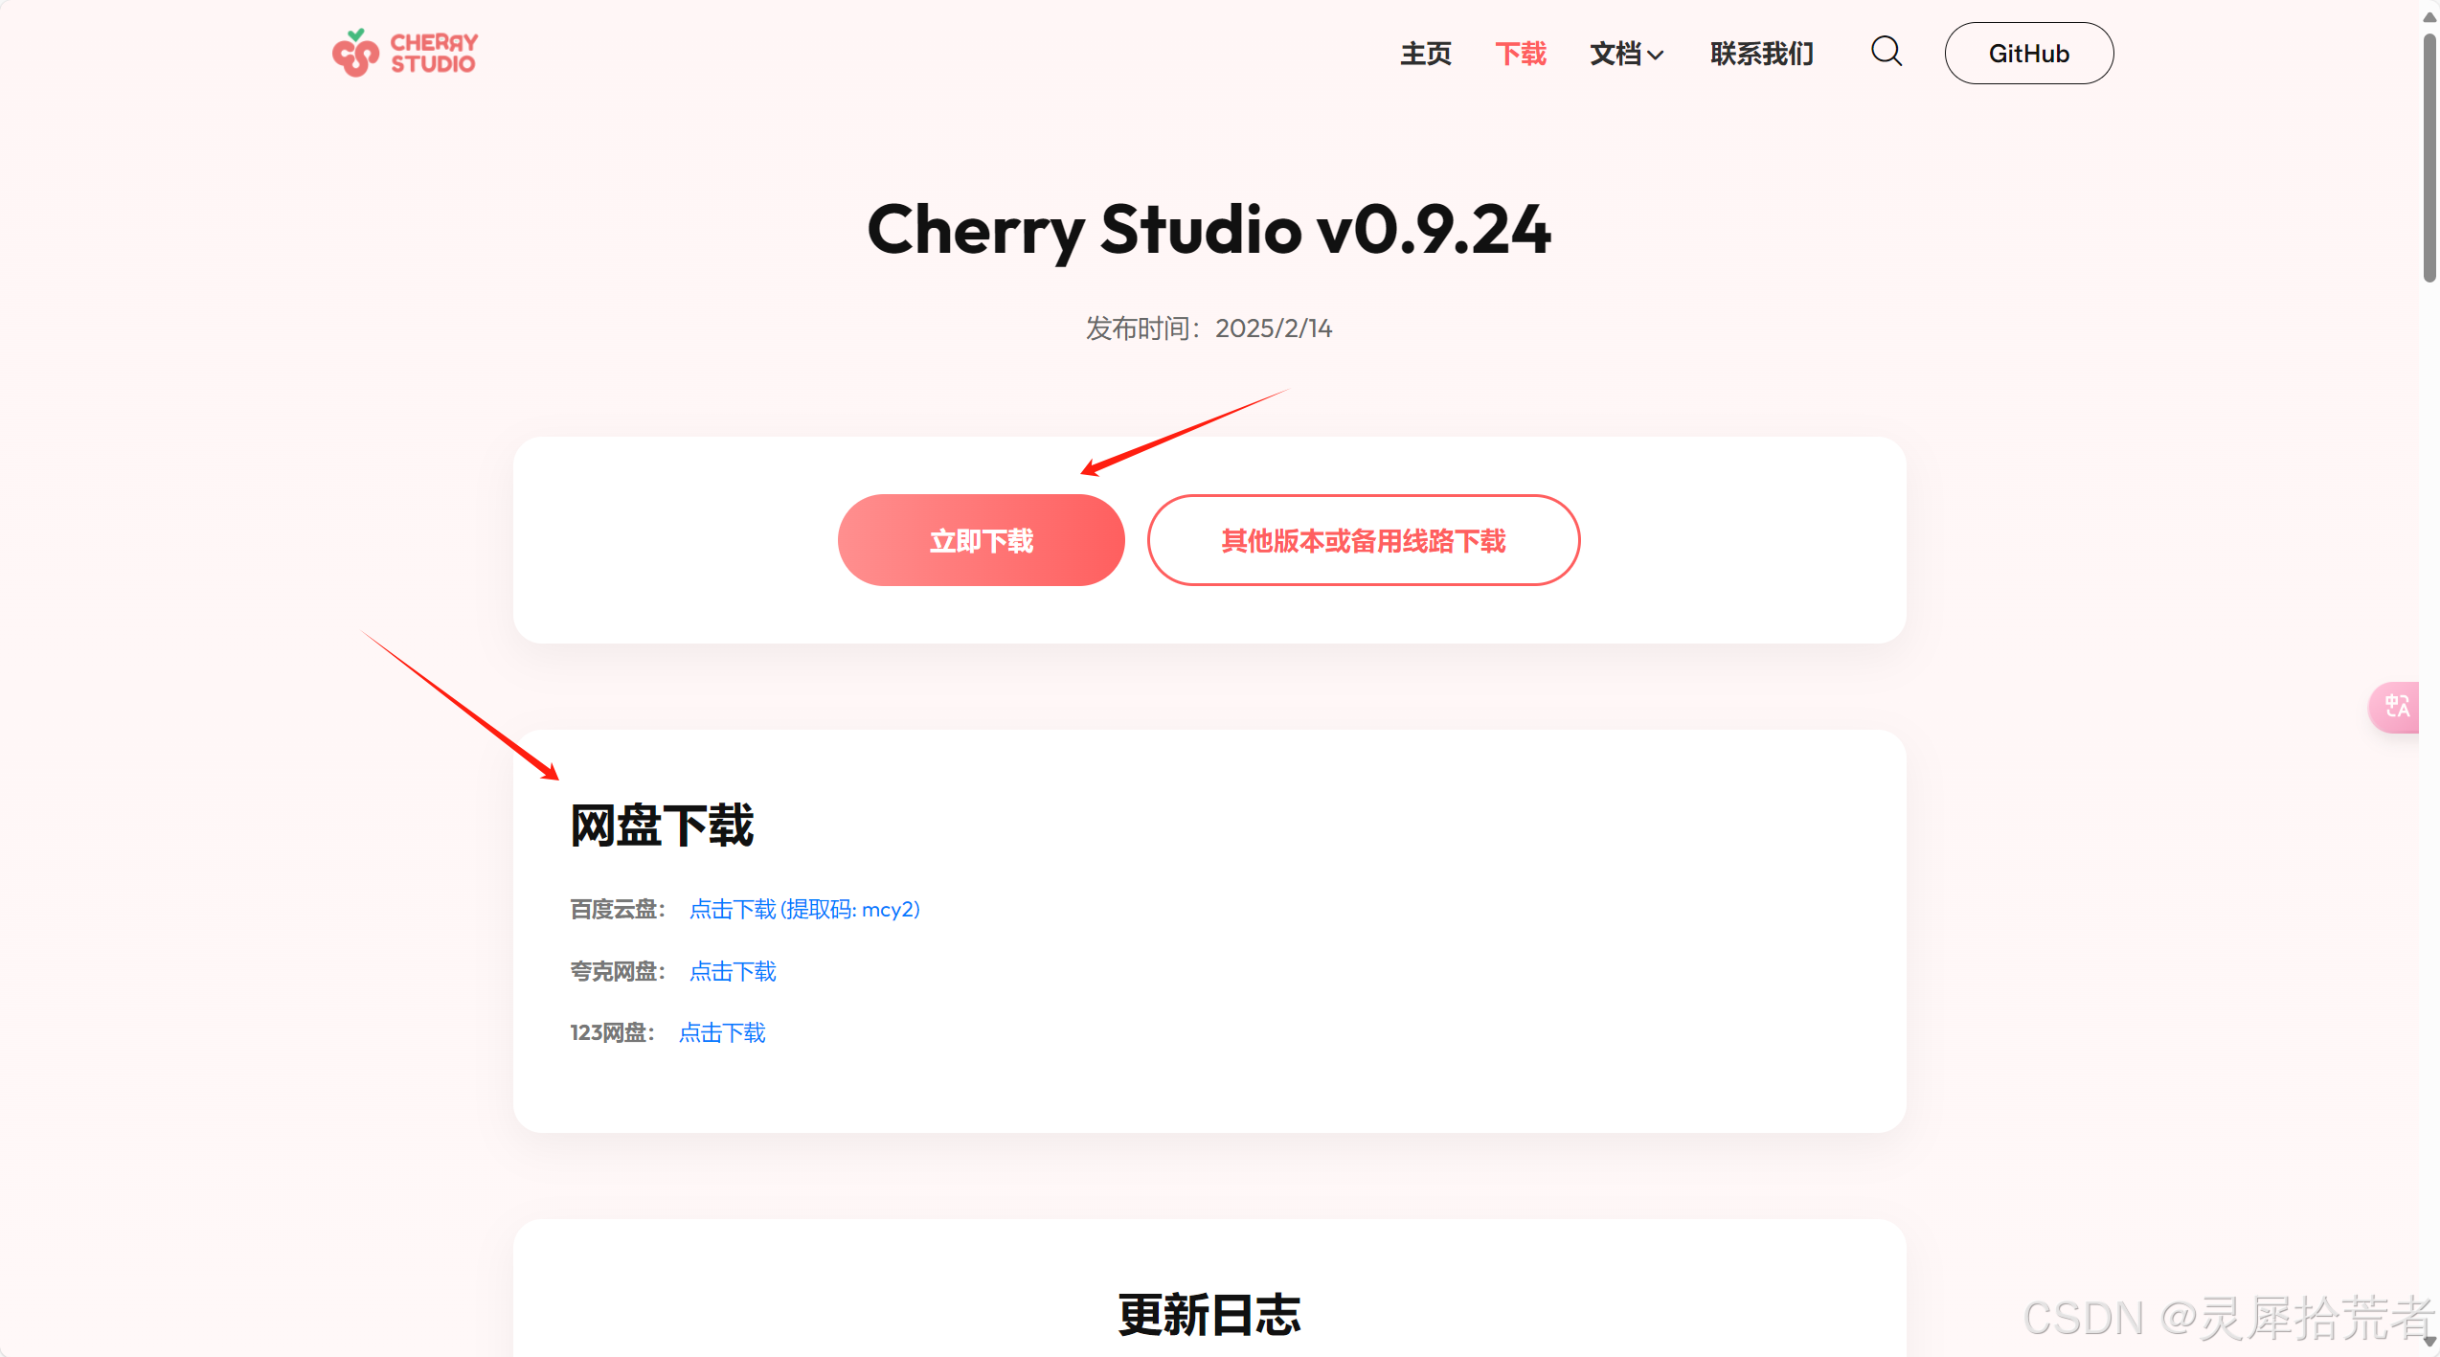
Task: Open the 夸克网盘 点击下载 link
Action: click(733, 971)
